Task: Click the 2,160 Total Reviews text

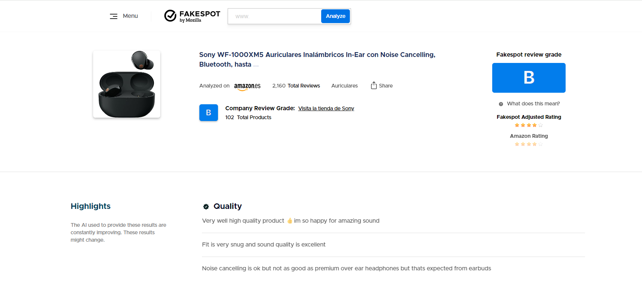Action: coord(296,86)
